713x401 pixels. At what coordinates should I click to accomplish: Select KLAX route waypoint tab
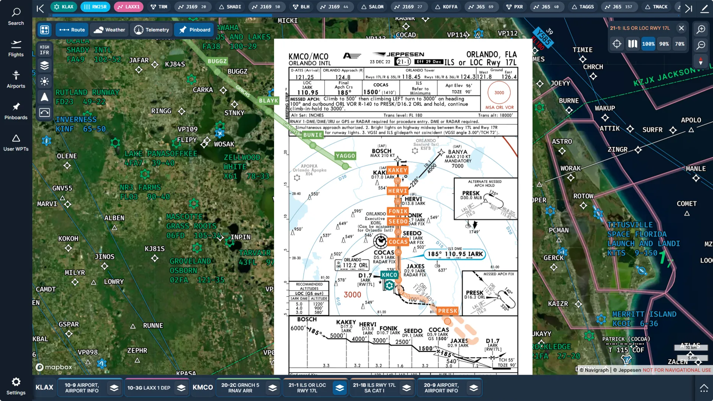point(64,7)
